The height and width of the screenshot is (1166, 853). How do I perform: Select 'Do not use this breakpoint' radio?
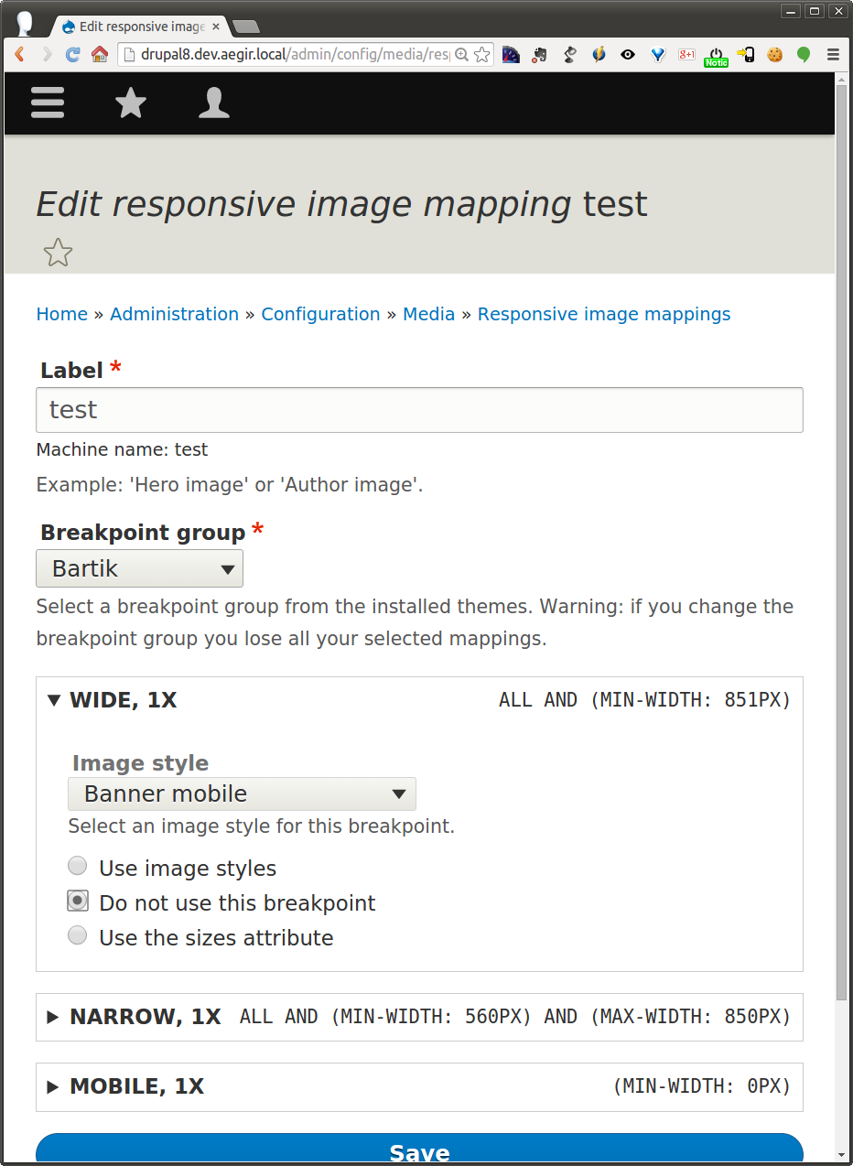78,901
